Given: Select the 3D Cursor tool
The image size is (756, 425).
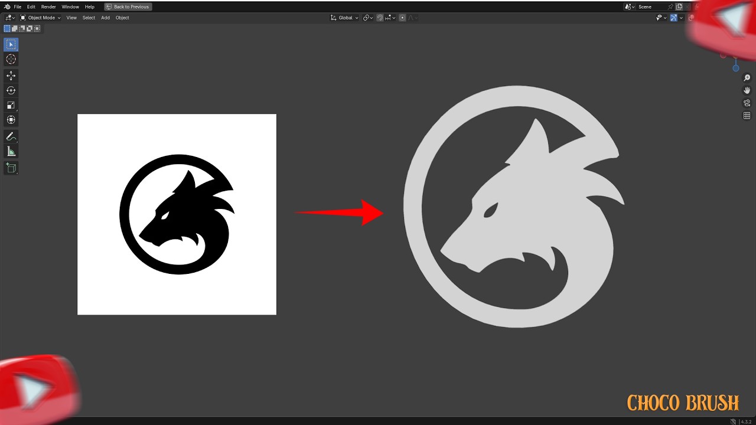Looking at the screenshot, I should [11, 59].
